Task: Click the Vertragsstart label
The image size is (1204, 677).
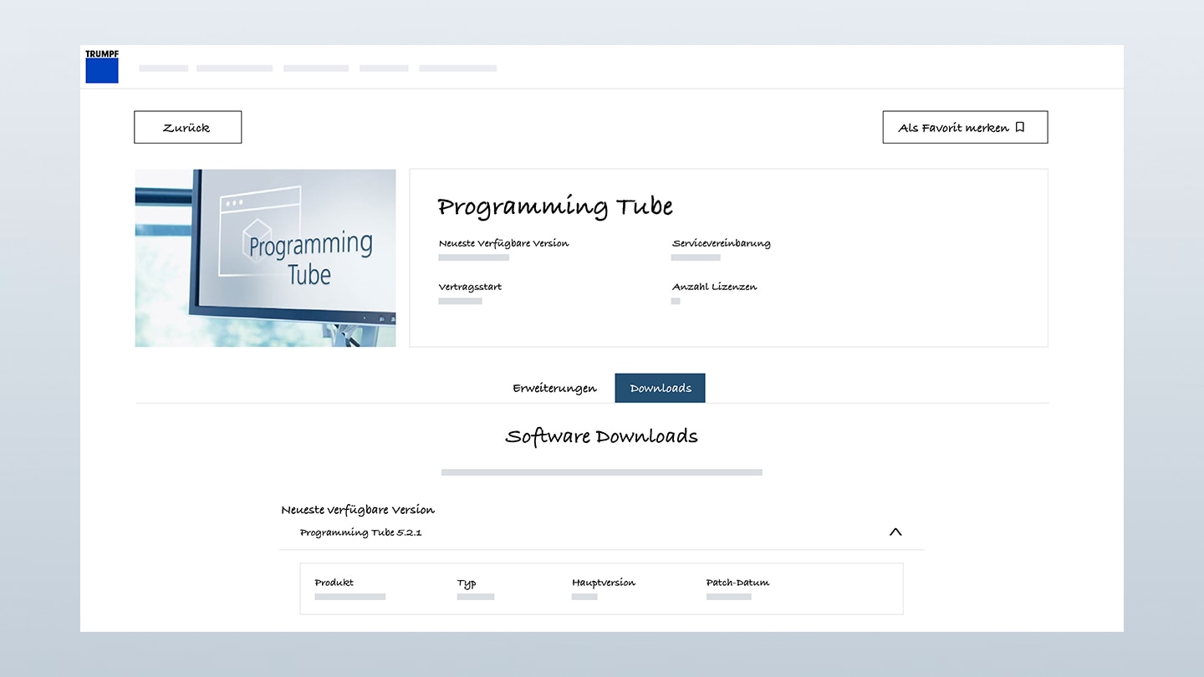Action: point(470,287)
